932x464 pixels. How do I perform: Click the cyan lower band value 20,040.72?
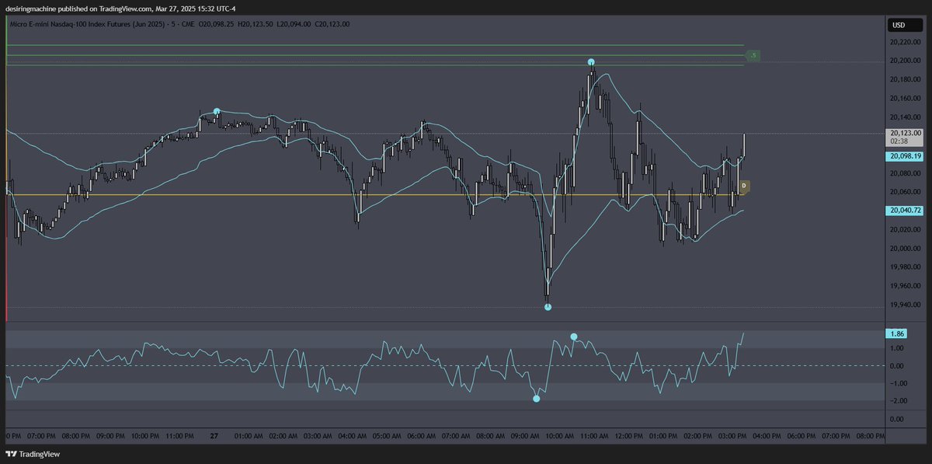[904, 210]
